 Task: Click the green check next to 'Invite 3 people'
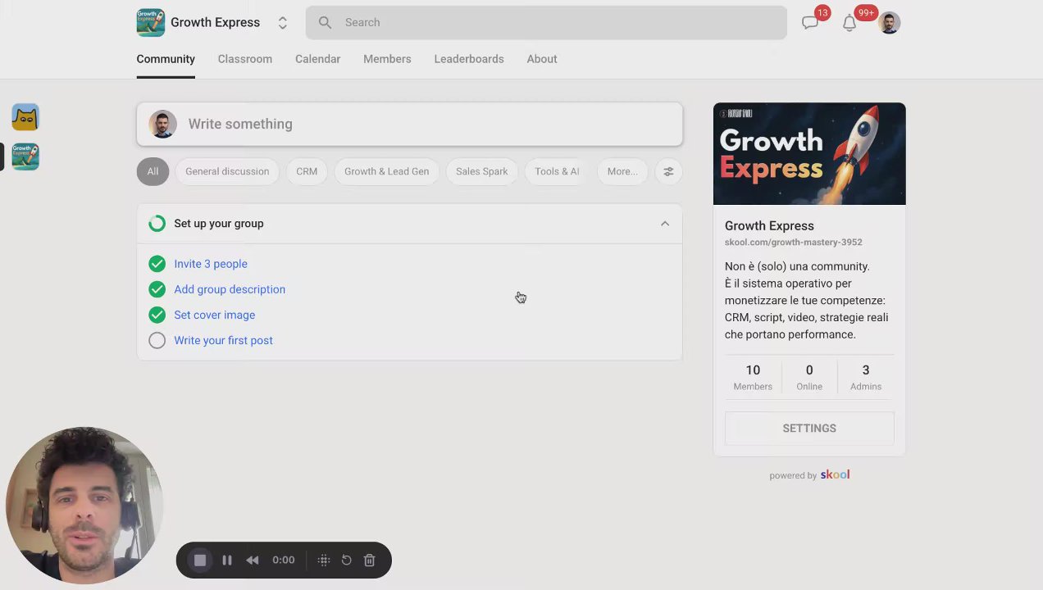point(157,264)
